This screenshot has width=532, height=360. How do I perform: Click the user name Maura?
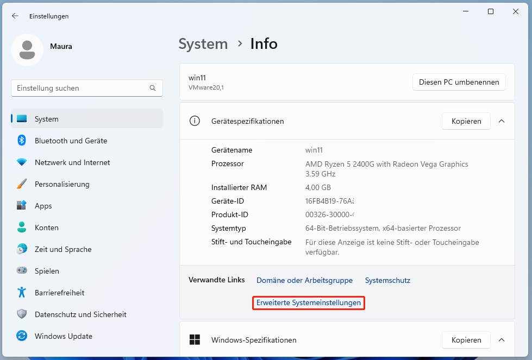point(61,47)
